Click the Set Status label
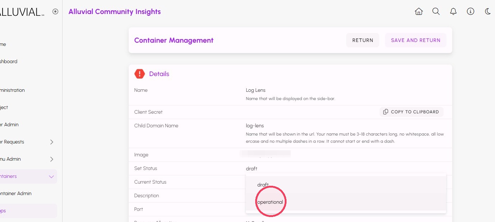495x222 pixels. pos(146,168)
